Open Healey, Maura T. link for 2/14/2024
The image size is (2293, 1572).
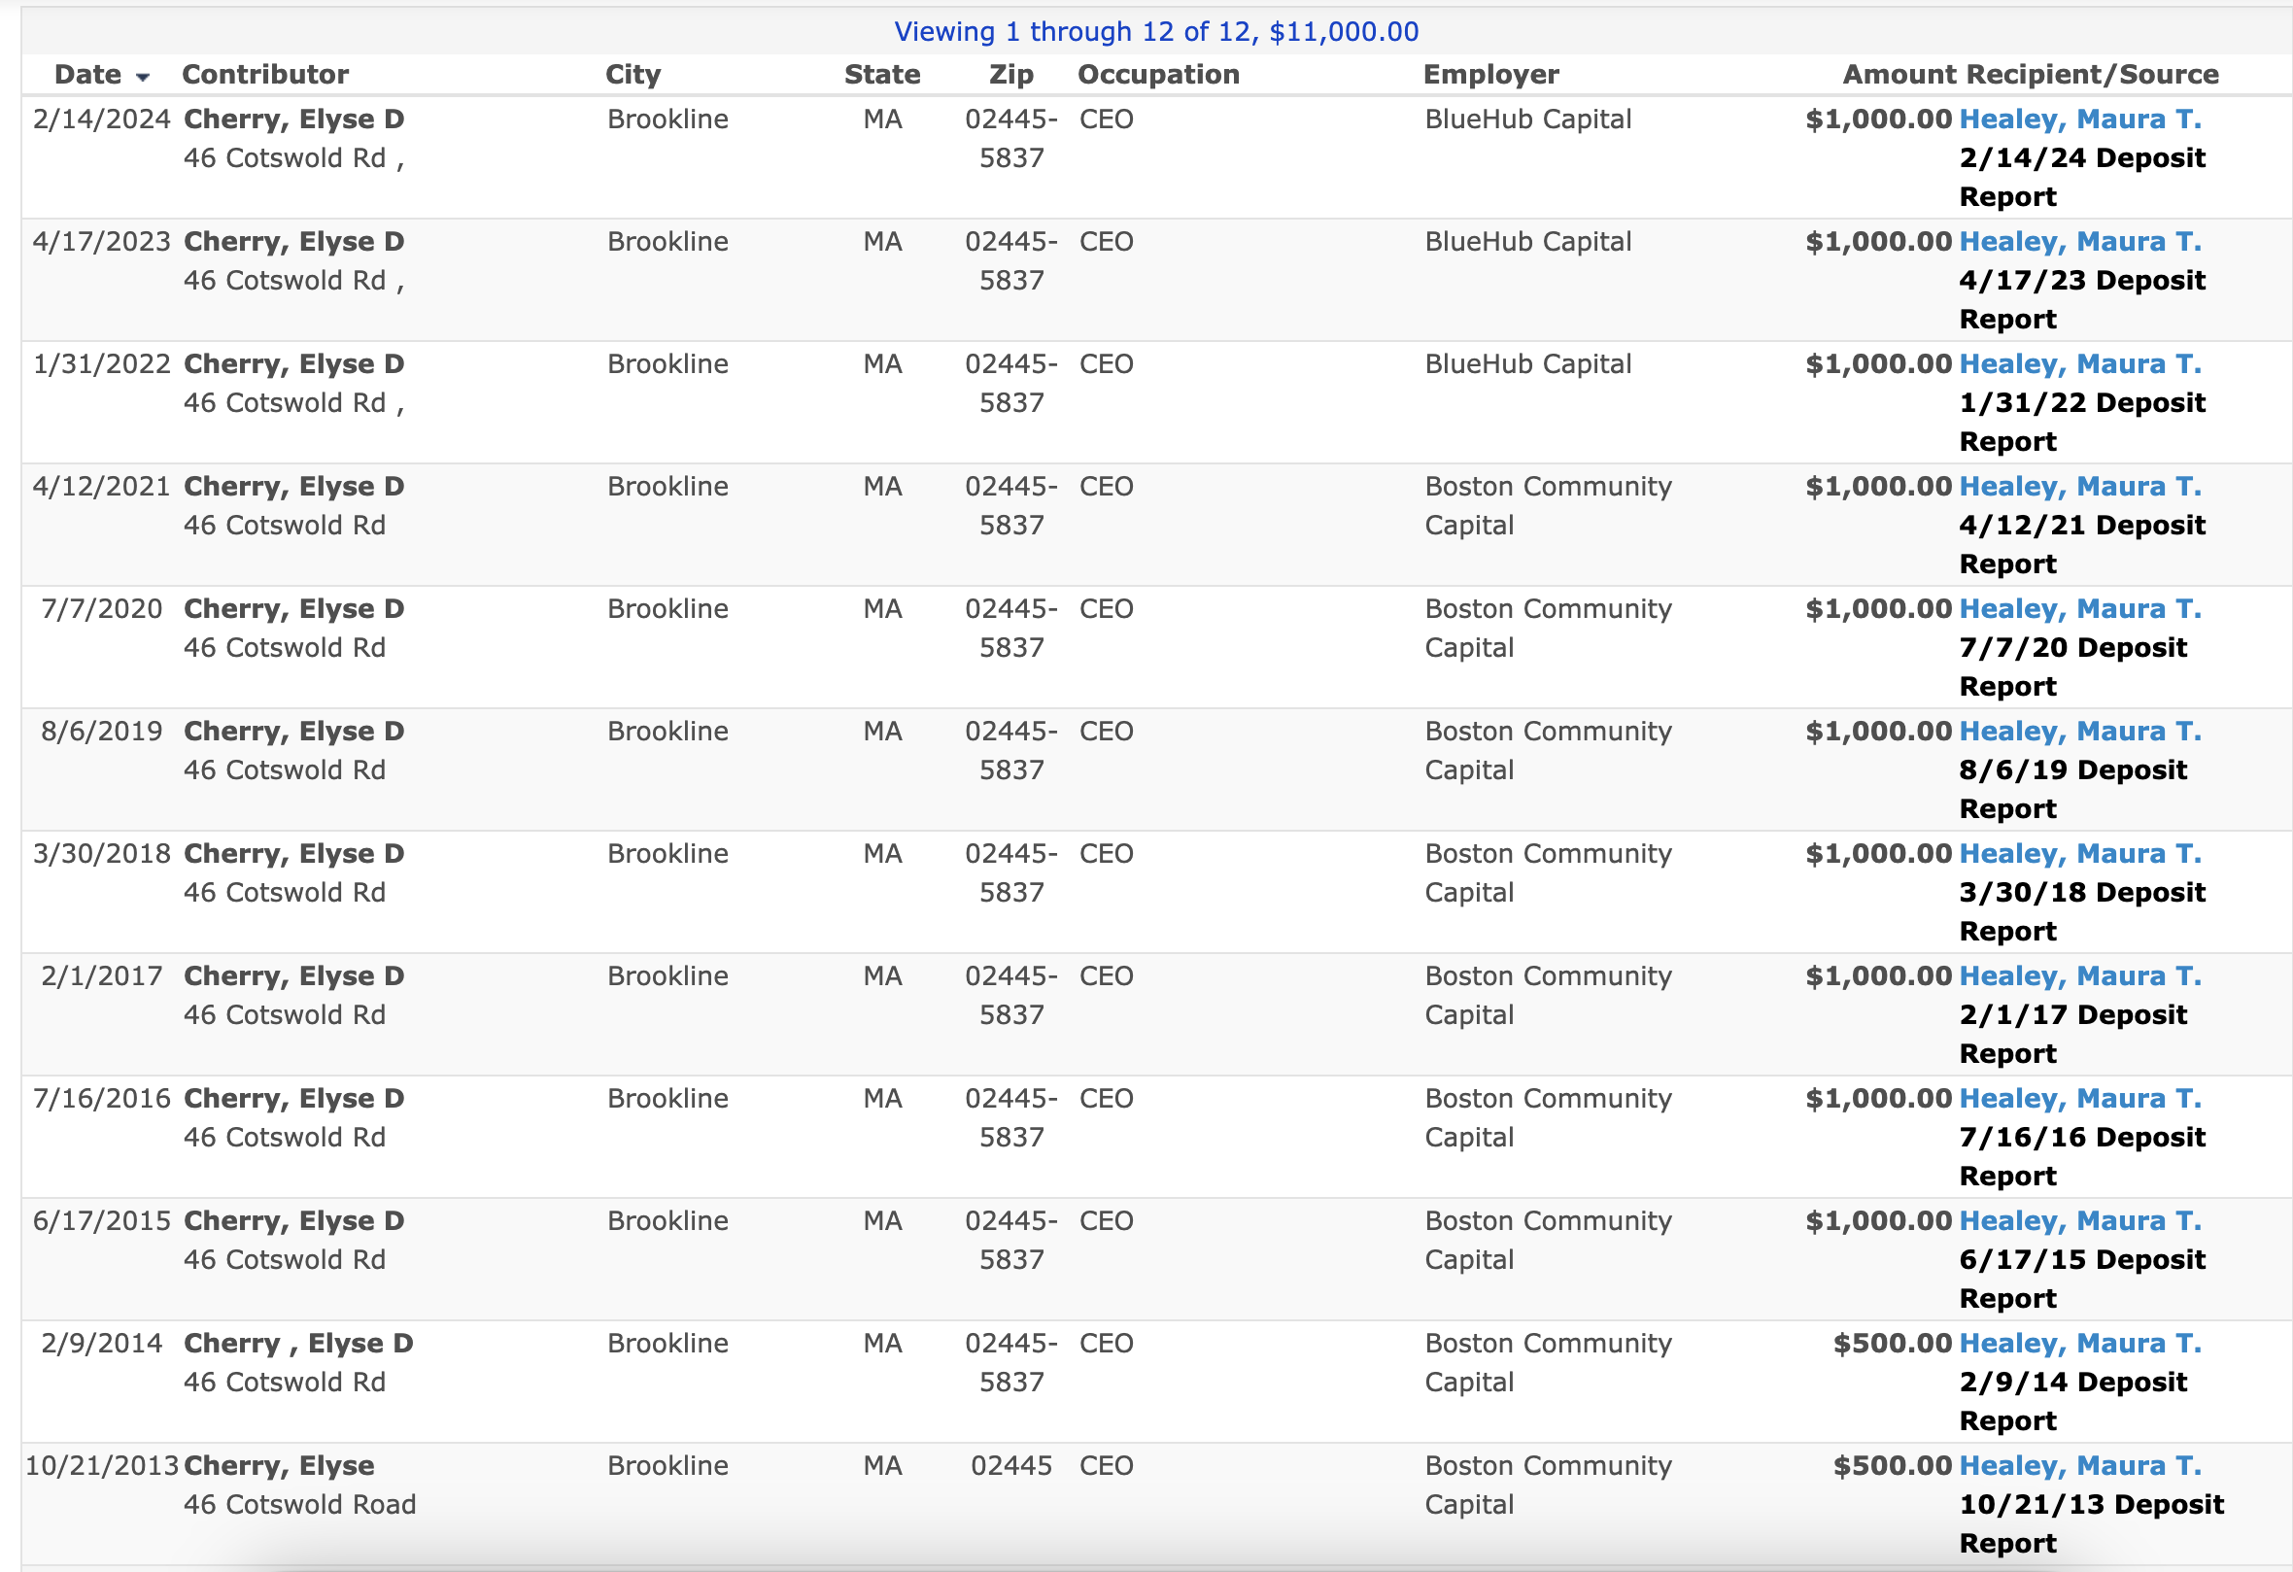pyautogui.click(x=2080, y=120)
